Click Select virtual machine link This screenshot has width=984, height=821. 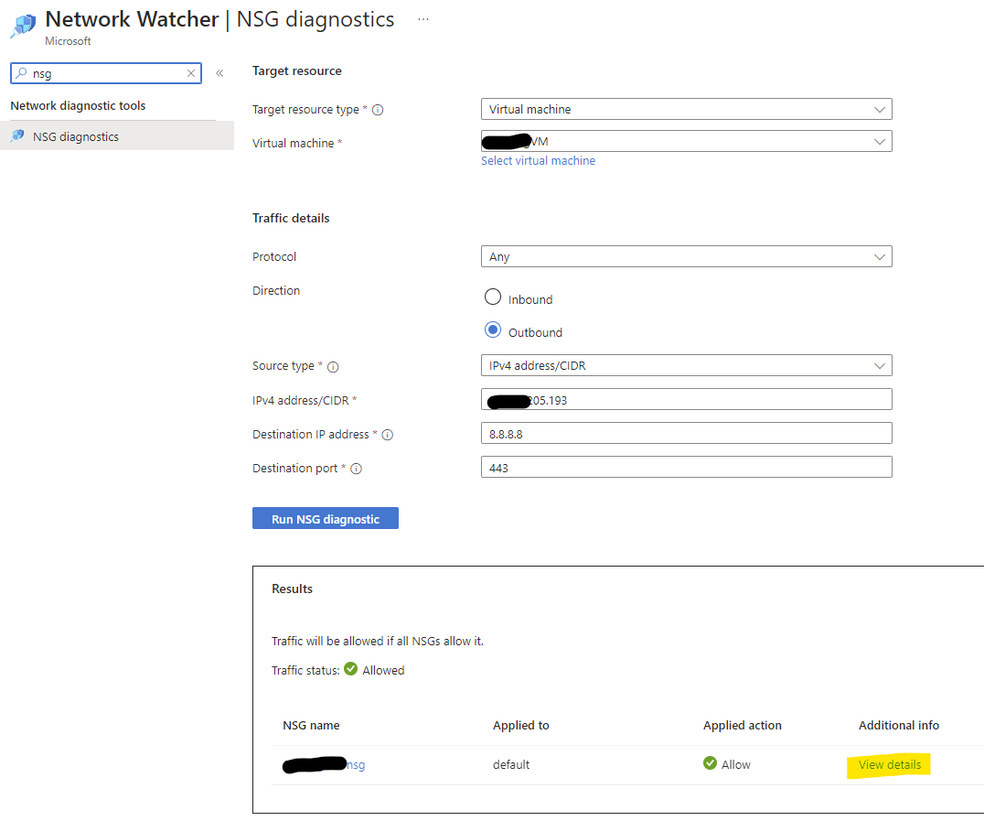538,161
